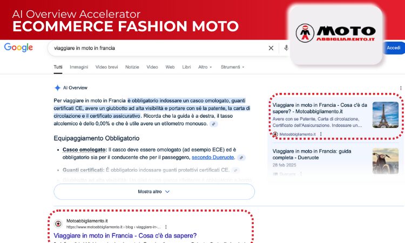Open source link icon after secondo Dueruote
The width and height of the screenshot is (405, 243).
coord(241,158)
